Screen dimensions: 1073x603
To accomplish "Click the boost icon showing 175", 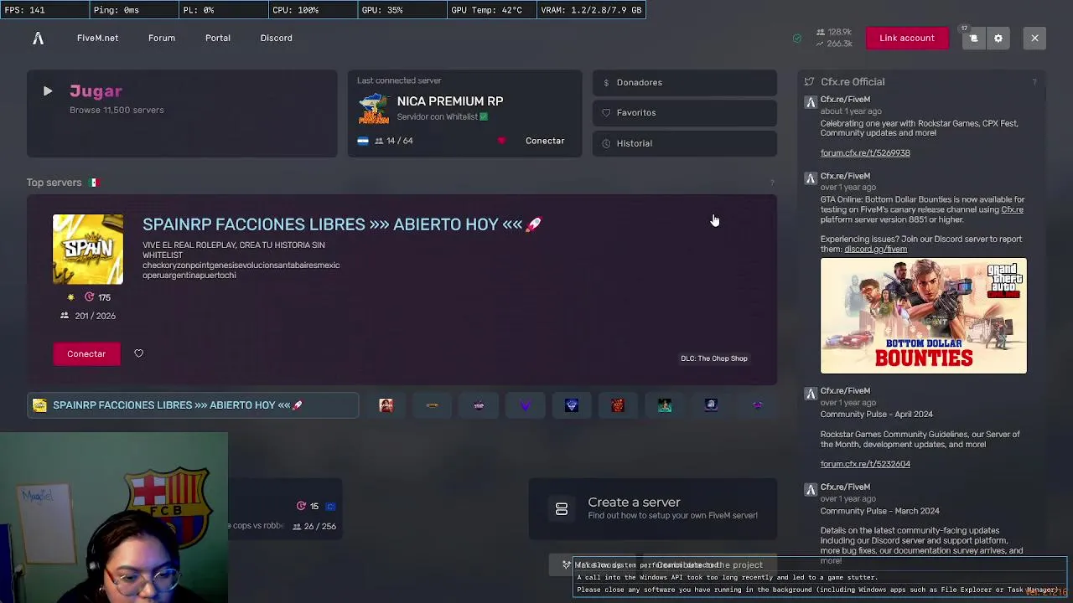I will click(x=89, y=297).
